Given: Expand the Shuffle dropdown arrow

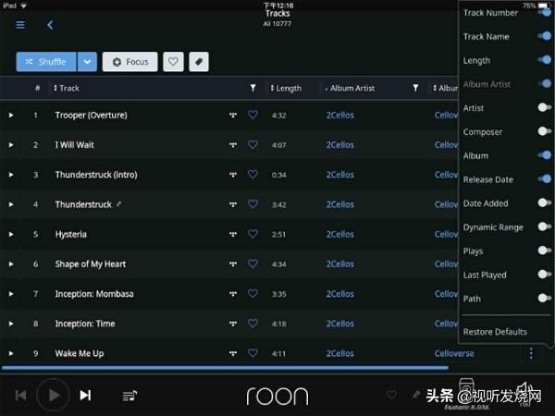Looking at the screenshot, I should point(87,62).
